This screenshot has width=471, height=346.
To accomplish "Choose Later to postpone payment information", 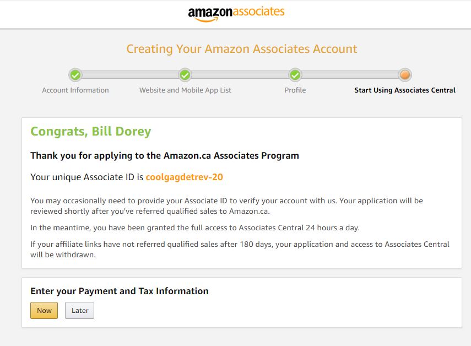I will pyautogui.click(x=79, y=311).
